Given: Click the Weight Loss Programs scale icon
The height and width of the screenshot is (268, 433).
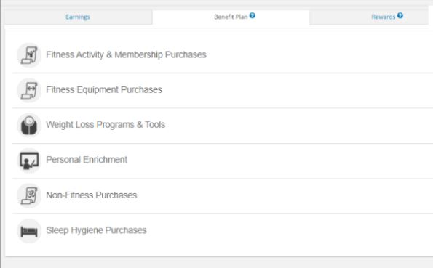Looking at the screenshot, I should [29, 125].
